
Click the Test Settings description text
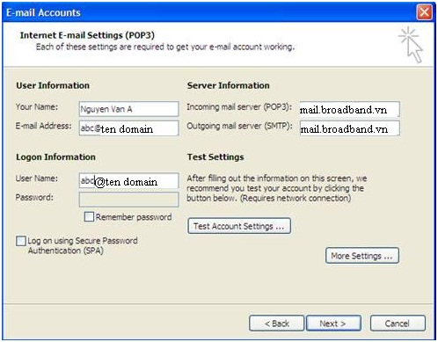point(277,188)
